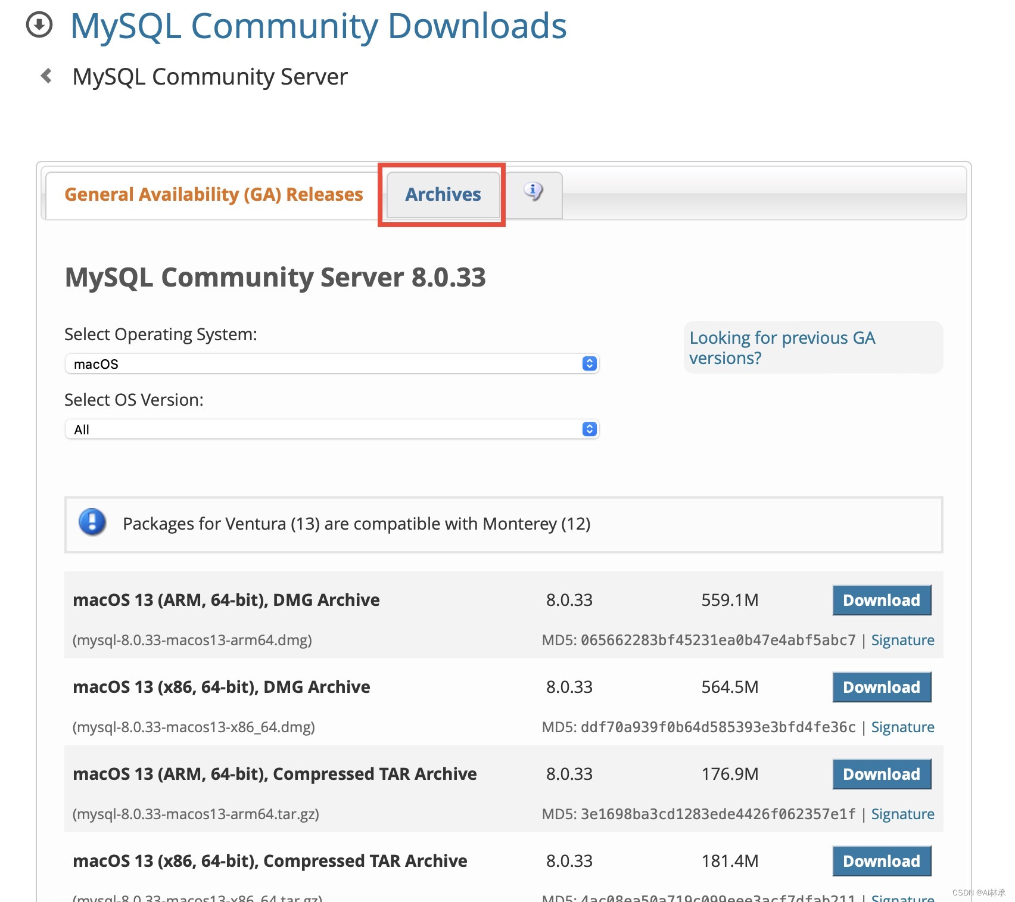Screen dimensions: 1015x902
Task: Click filename (mysql-8.0.33-macos13-x86_64.dmg)
Action: (x=194, y=727)
